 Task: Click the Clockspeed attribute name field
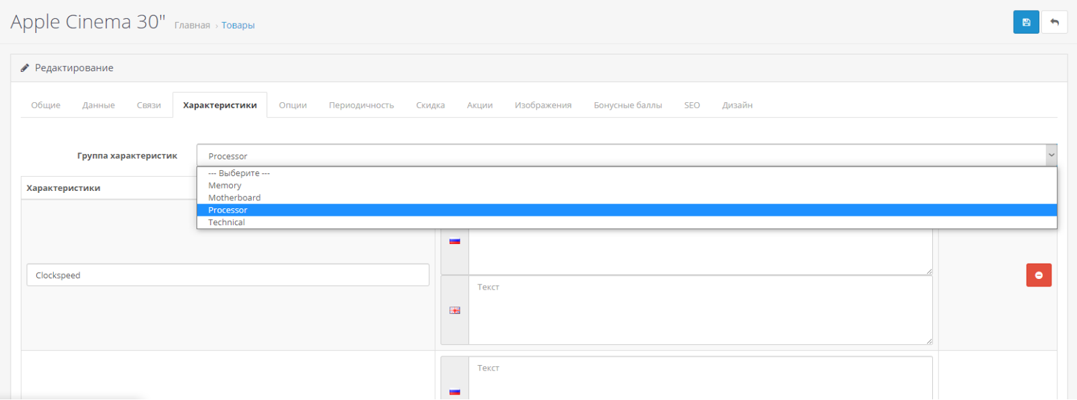tap(228, 275)
